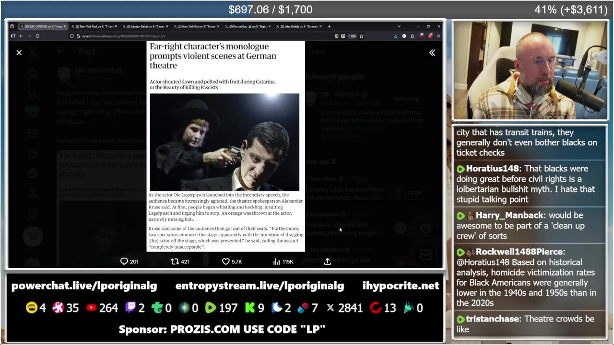Click the actor photo in the article image

224,142
